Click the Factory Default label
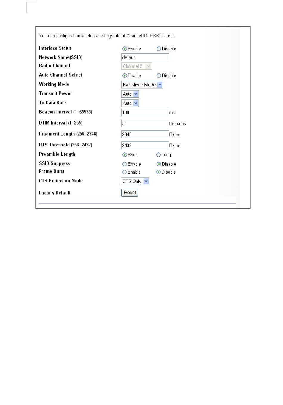Viewport: 283px width, 405px height. coord(55,193)
